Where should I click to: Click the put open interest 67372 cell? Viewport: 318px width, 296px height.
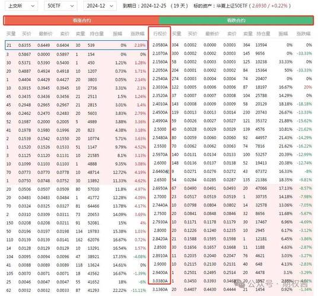pos(261,171)
